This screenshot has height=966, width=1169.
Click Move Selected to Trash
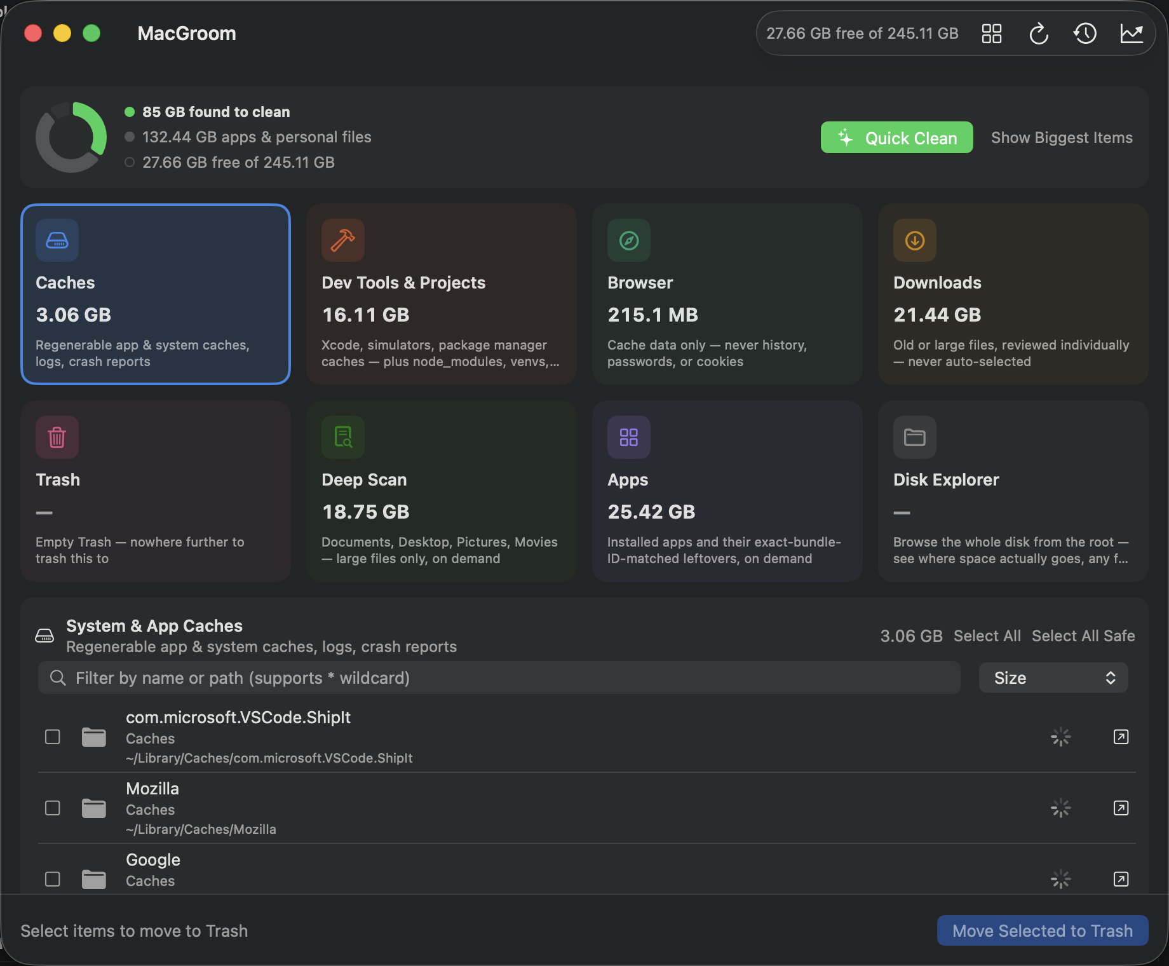1043,930
